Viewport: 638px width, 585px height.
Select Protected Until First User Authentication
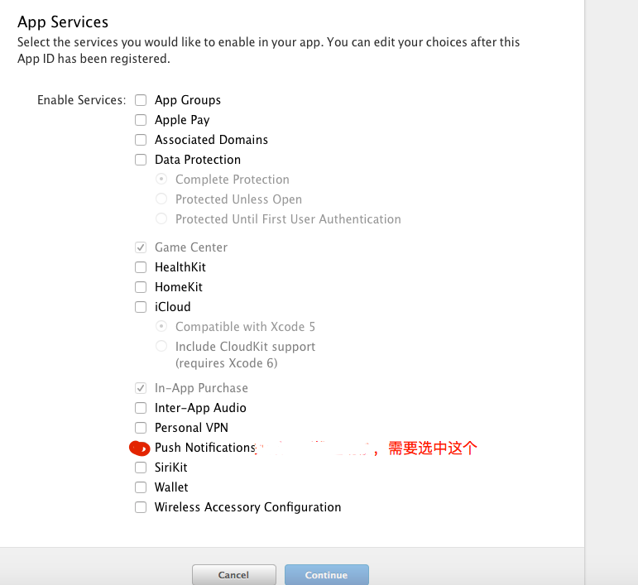click(161, 219)
